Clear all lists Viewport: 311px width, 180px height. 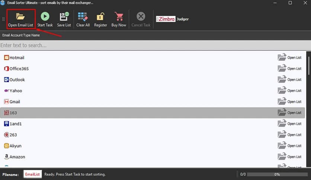(83, 20)
